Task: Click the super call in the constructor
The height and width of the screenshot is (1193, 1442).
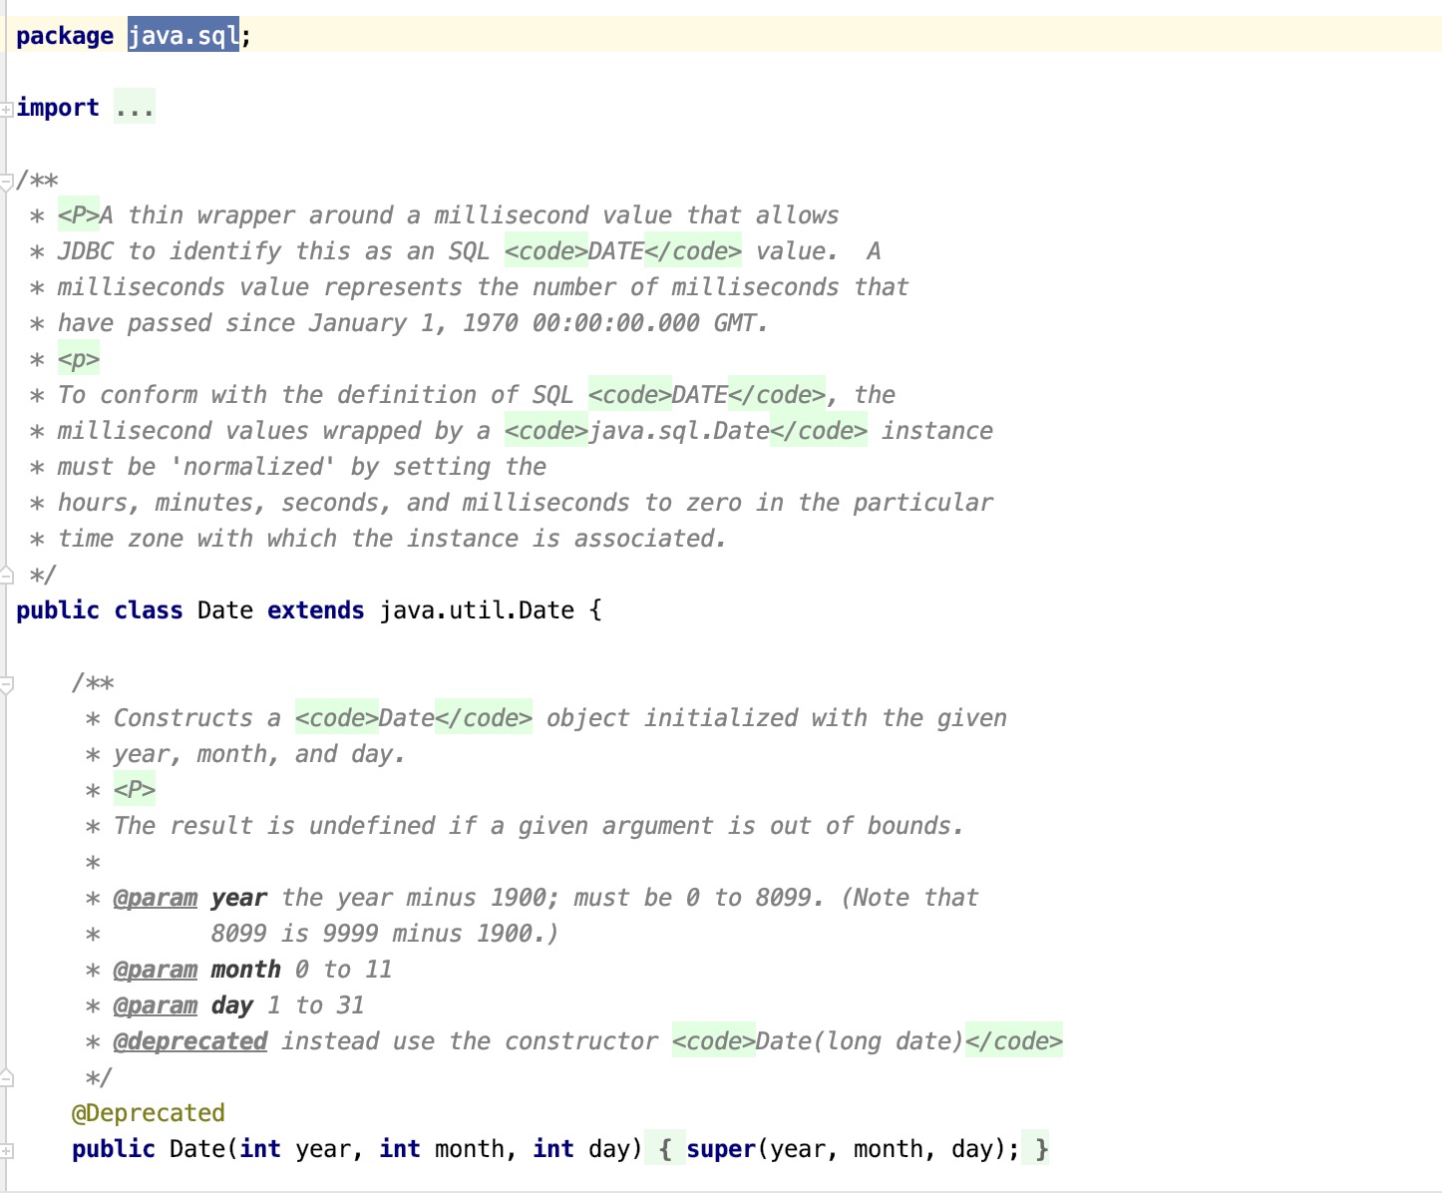Action: click(x=721, y=1148)
